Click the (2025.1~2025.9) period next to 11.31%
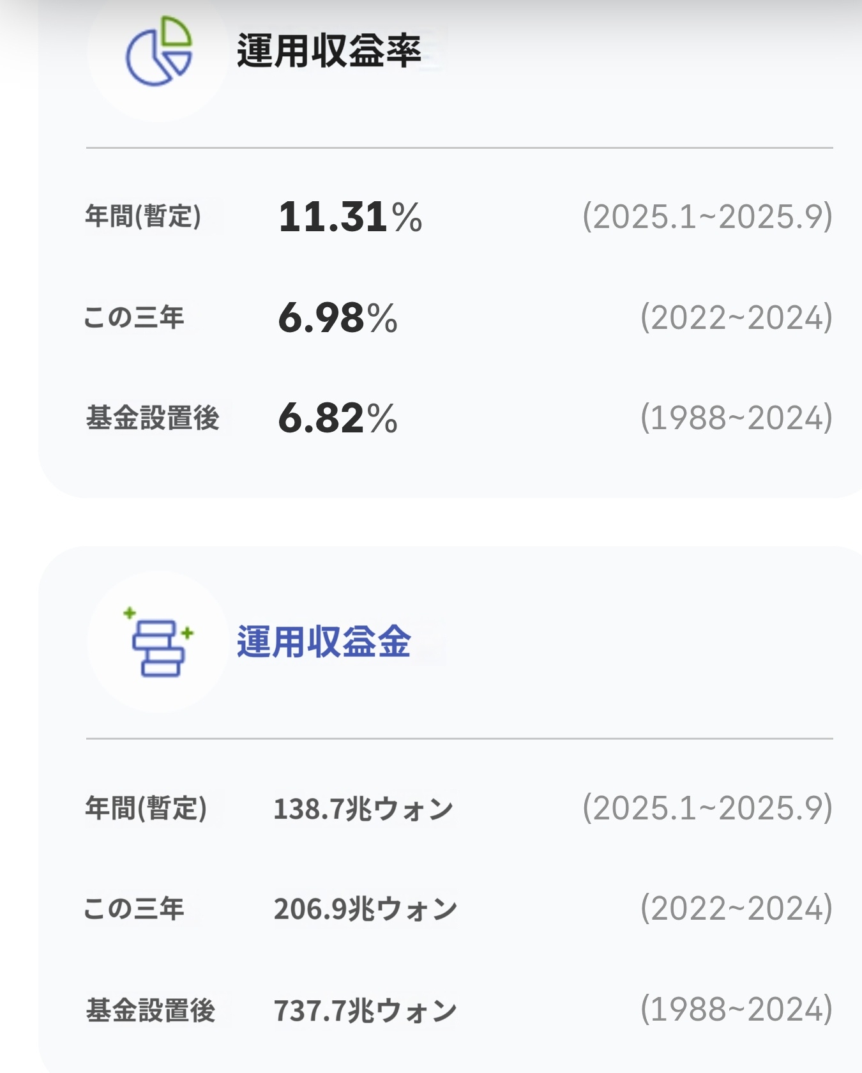862x1073 pixels. (x=707, y=217)
